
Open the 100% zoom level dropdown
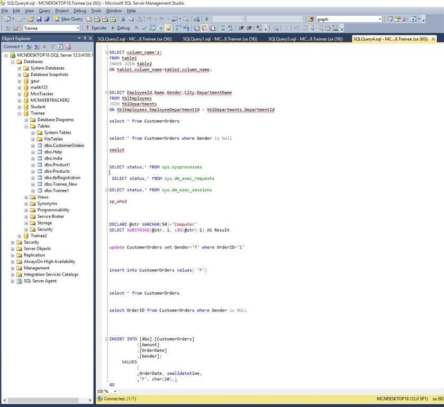point(115,391)
